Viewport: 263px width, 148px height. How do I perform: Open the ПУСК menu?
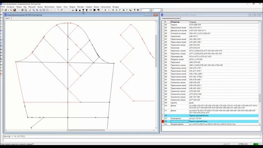click(2, 7)
